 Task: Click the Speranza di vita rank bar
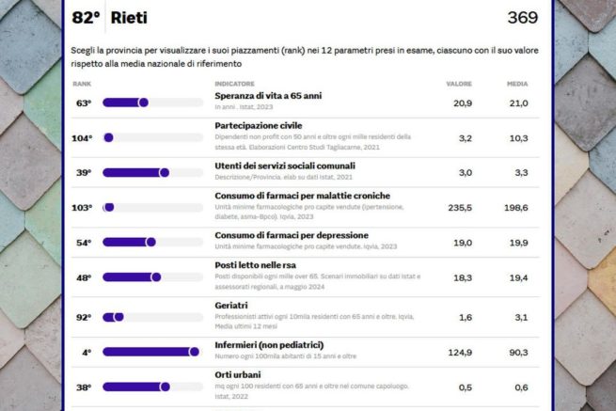(151, 103)
